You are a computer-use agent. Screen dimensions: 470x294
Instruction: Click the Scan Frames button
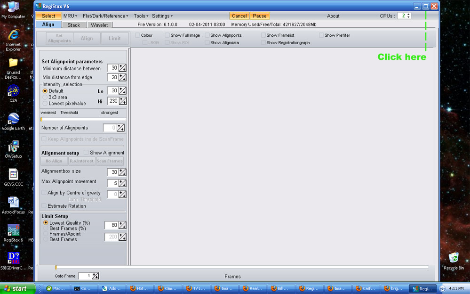(x=110, y=161)
